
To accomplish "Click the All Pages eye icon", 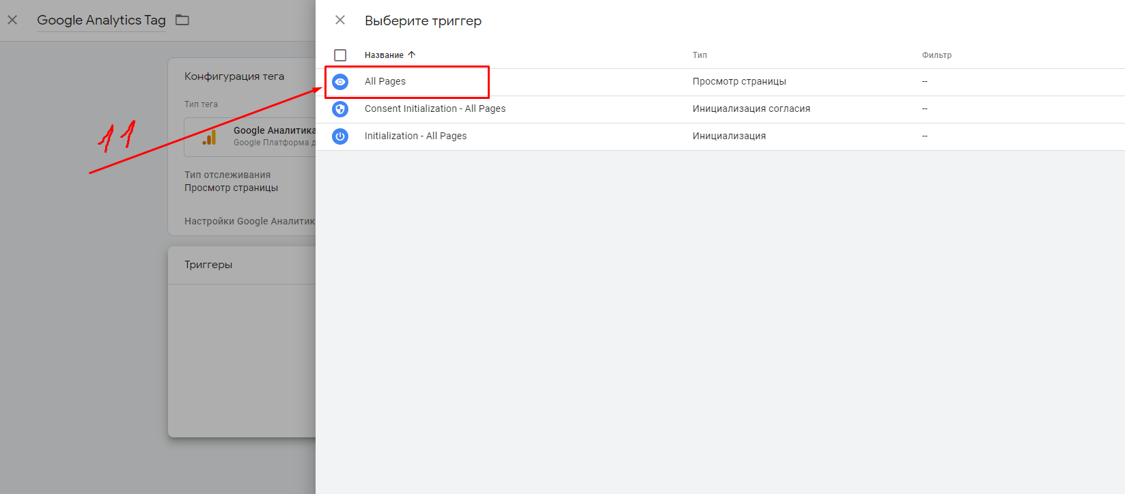I will coord(340,82).
